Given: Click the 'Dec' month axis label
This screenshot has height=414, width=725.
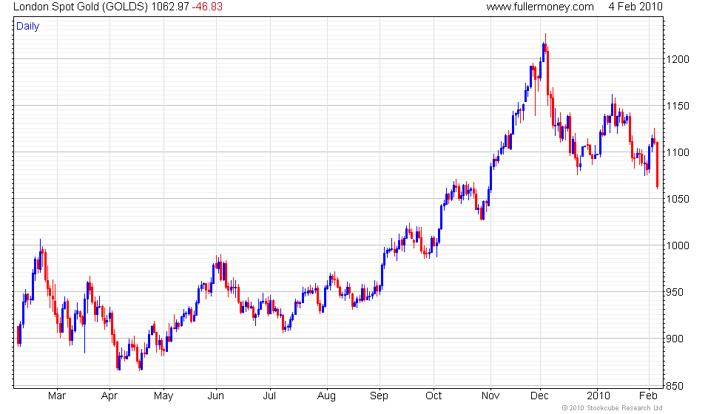Looking at the screenshot, I should point(539,396).
